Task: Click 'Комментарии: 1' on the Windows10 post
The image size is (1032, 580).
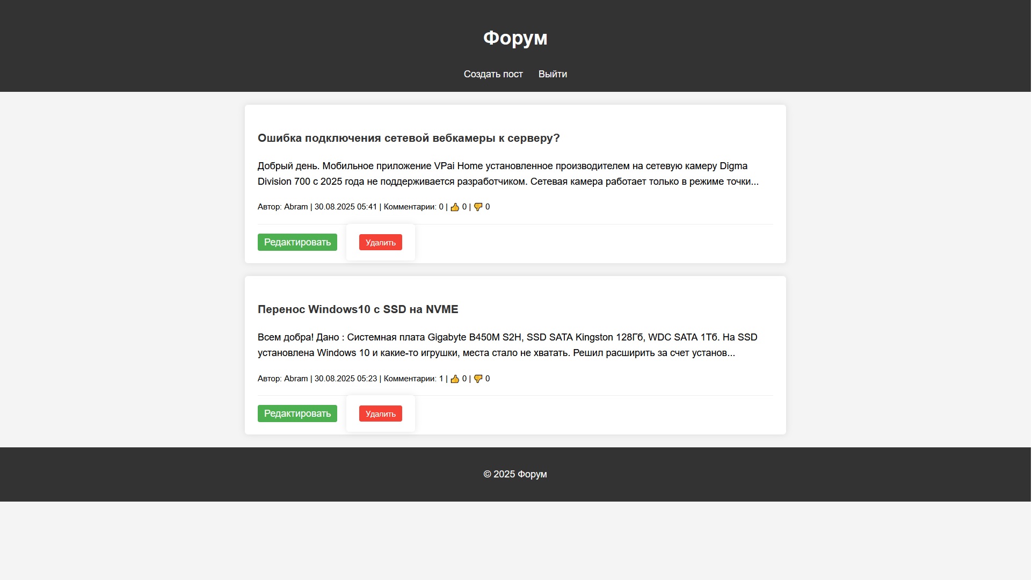Action: (x=413, y=379)
